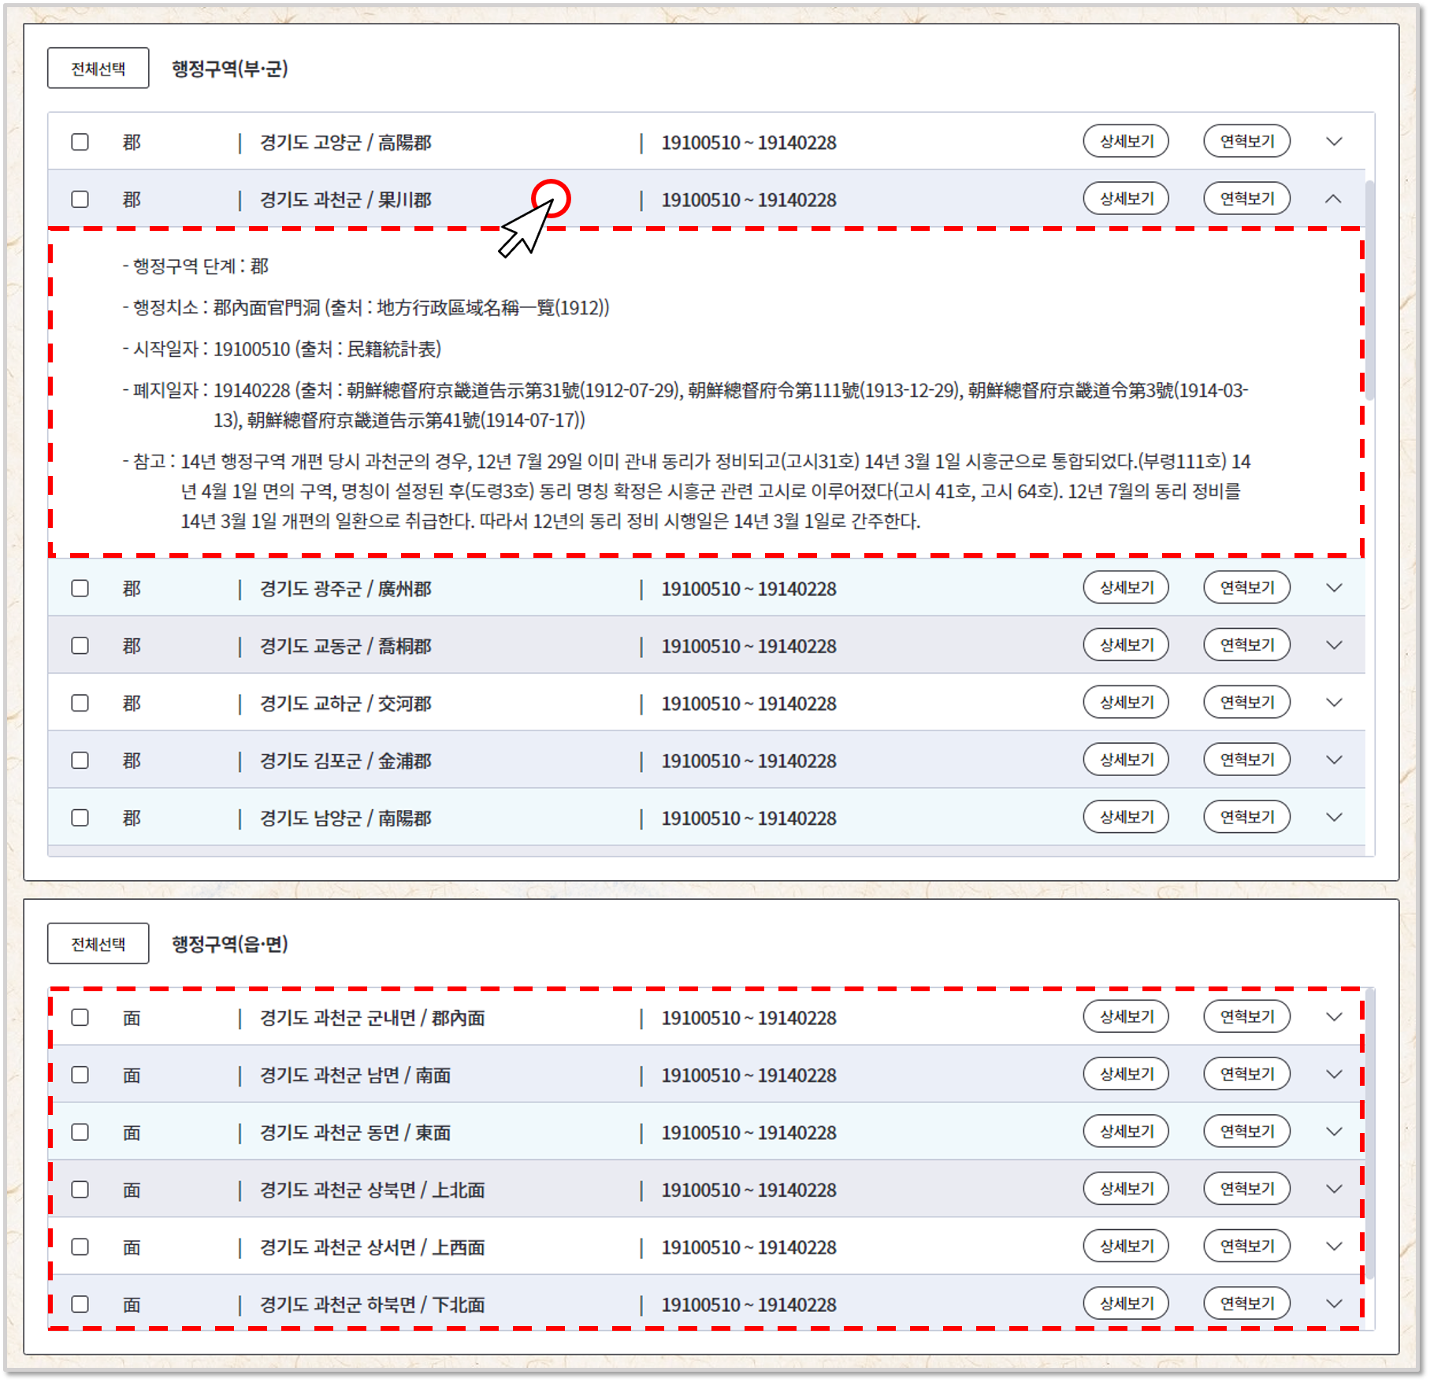Open 연혁보기 for 경기도 과천군 / 果川郡
Viewport: 1430px width, 1382px height.
[x=1247, y=199]
